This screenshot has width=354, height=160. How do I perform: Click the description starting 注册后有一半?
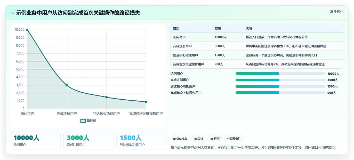coord(281,55)
